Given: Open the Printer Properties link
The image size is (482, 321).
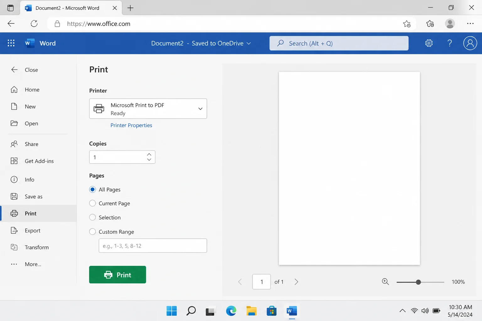Looking at the screenshot, I should 131,125.
